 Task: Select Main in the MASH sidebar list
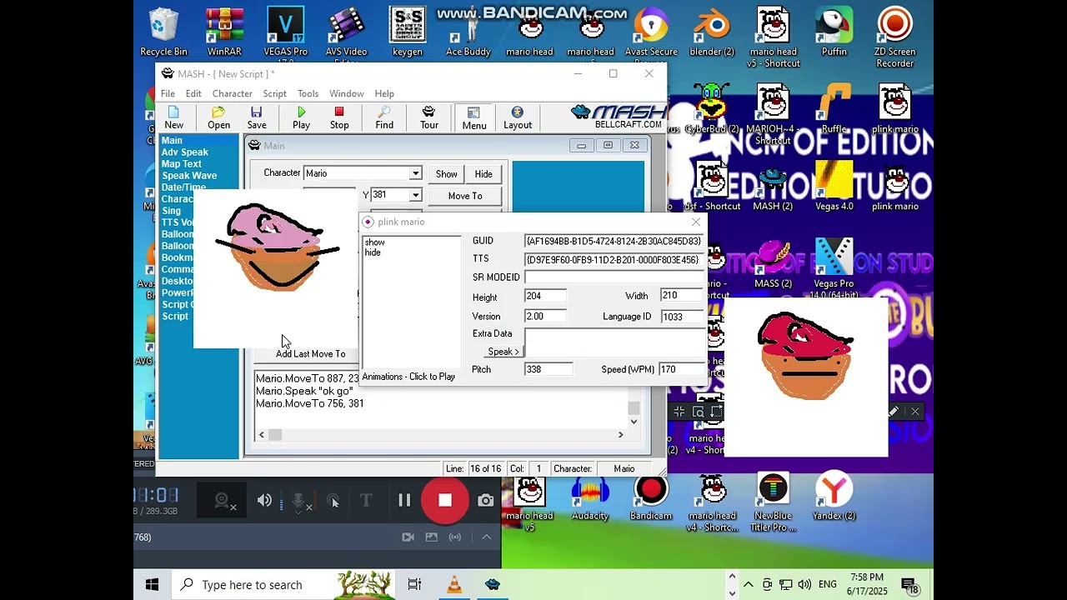coord(198,141)
